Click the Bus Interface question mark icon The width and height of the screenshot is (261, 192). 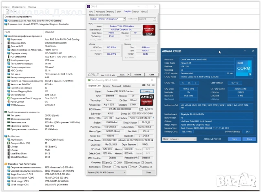153,118
